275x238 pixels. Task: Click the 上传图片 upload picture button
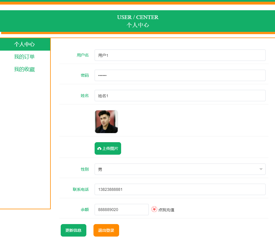click(108, 148)
